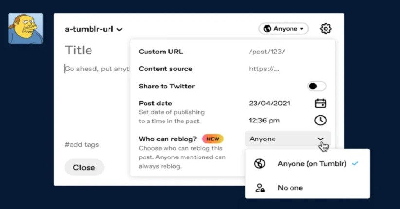The width and height of the screenshot is (400, 209).
Task: Click the locked person icon beside No one
Action: click(260, 188)
